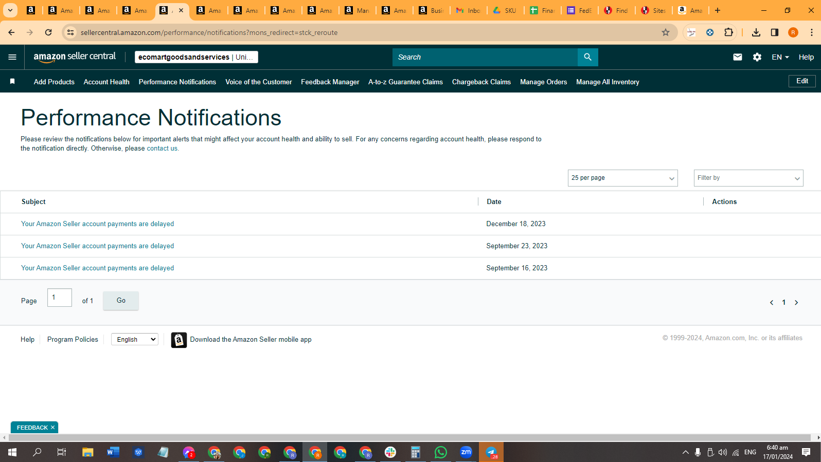Open the messages envelope icon
The width and height of the screenshot is (821, 462).
(737, 57)
